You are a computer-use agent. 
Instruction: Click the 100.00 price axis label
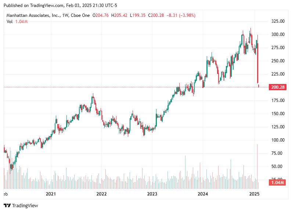(278, 140)
